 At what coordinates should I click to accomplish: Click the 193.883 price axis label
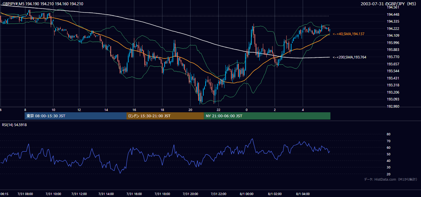click(x=393, y=50)
